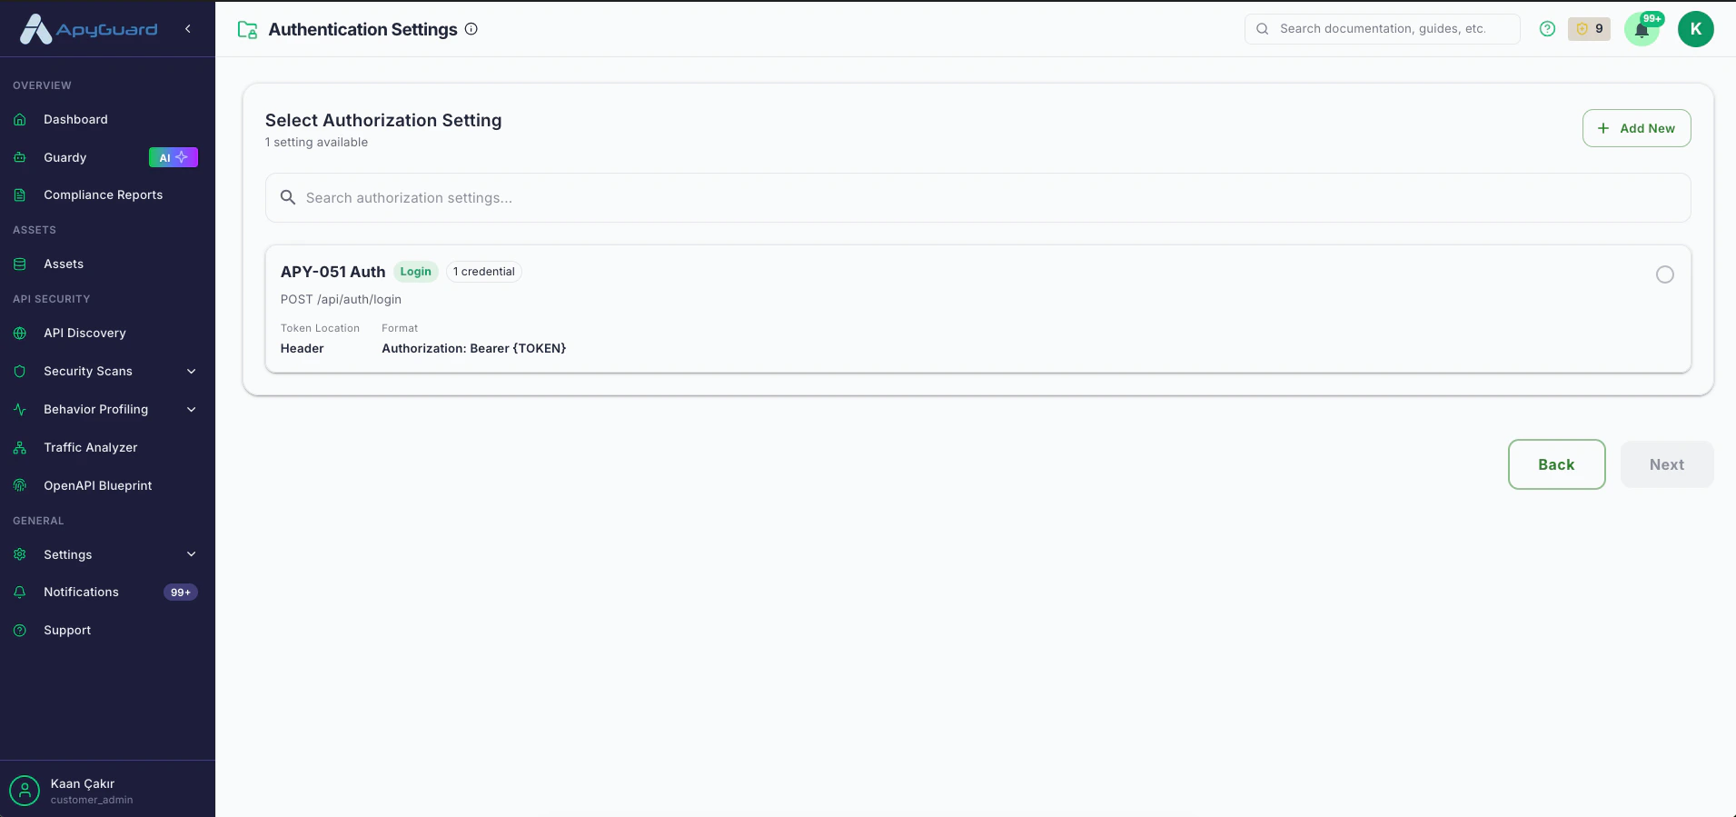Expand the Settings submenu chevron
This screenshot has height=817, width=1736.
click(x=192, y=554)
